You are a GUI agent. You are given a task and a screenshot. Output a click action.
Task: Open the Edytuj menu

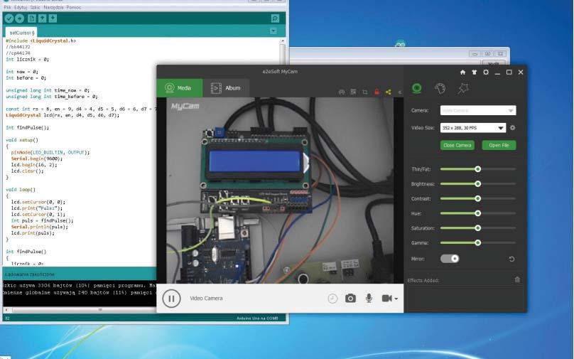click(x=21, y=7)
